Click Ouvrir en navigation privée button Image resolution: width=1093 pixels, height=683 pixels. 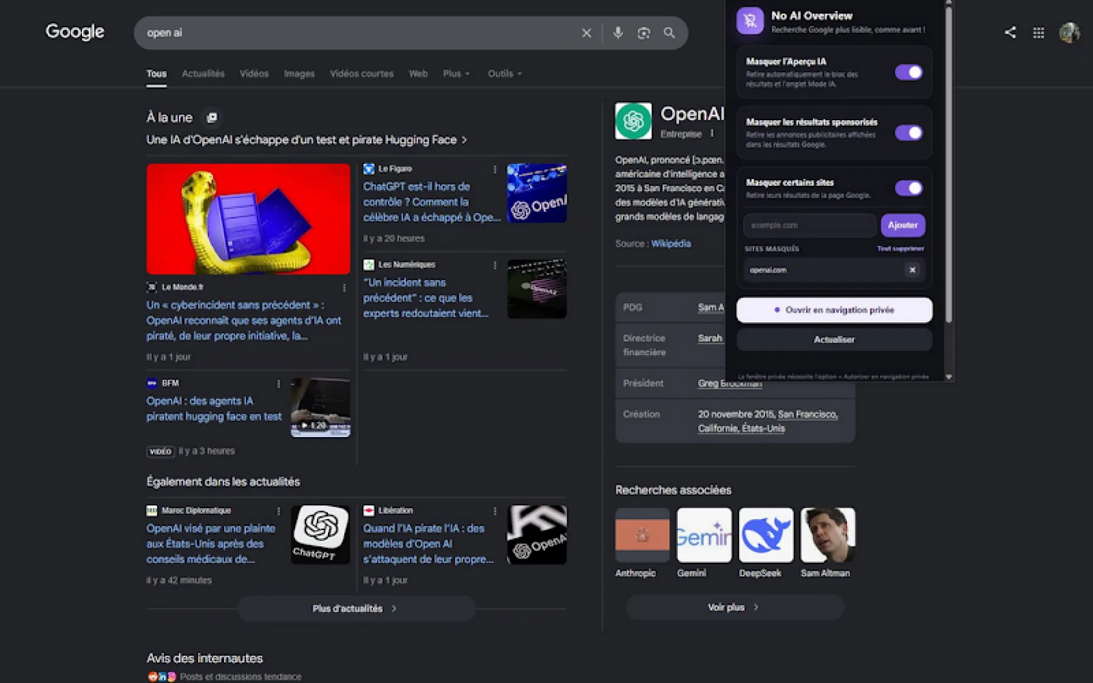click(834, 310)
